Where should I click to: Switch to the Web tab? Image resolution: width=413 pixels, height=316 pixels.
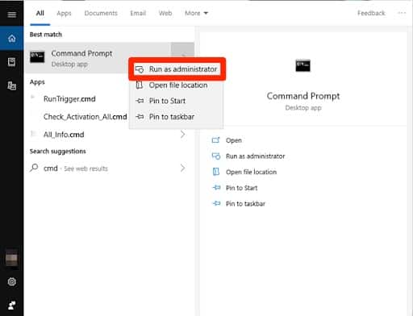tap(165, 13)
